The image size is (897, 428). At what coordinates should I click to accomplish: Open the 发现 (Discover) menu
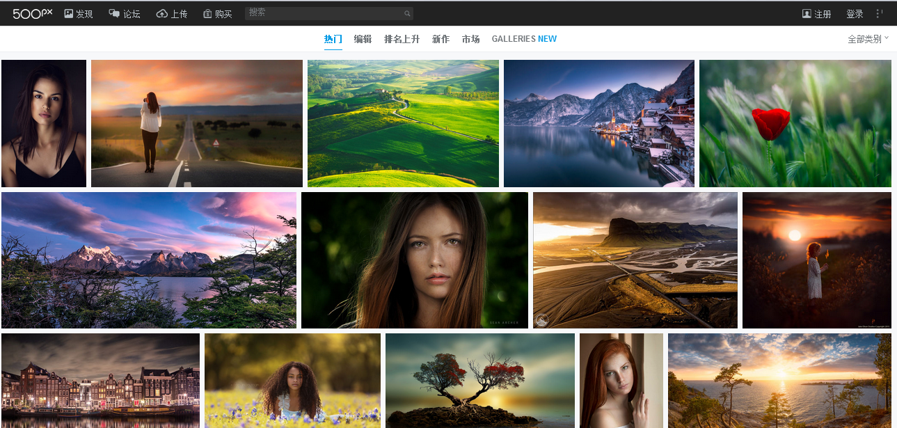coord(78,14)
